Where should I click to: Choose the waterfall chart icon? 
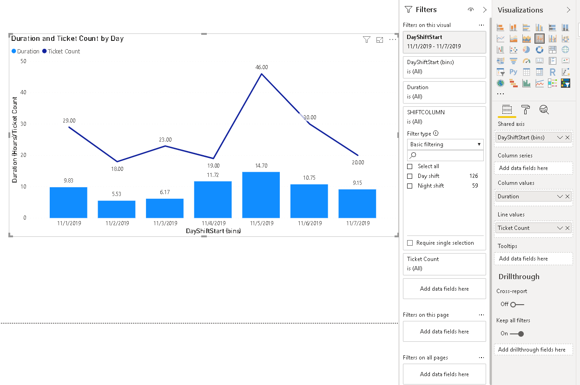[501, 50]
